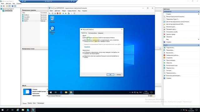Open the Networking tab in Win10 details
Image resolution: width=200 pixels, height=112 pixels.
point(34,103)
